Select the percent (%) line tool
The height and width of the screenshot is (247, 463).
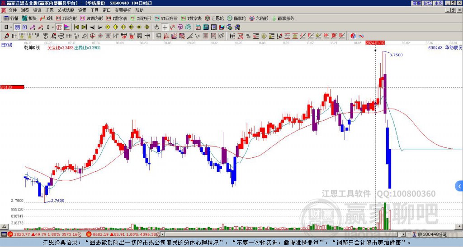[248, 36]
